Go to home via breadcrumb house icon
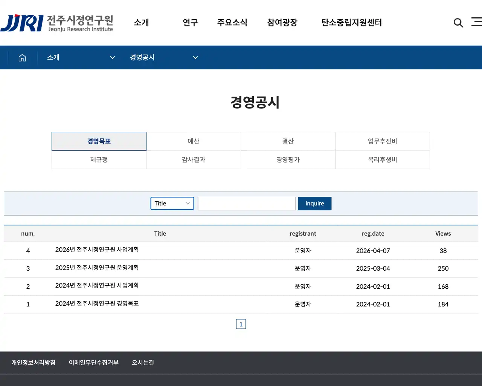Image resolution: width=482 pixels, height=386 pixels. pyautogui.click(x=22, y=58)
